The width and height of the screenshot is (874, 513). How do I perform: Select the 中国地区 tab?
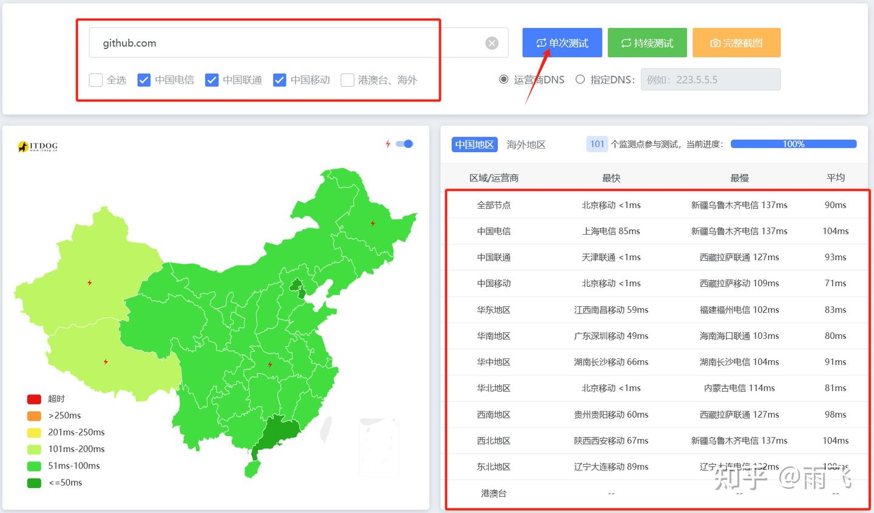[x=474, y=144]
